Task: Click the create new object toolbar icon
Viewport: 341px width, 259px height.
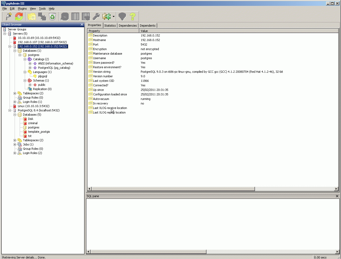Action: (42, 17)
